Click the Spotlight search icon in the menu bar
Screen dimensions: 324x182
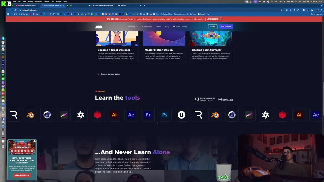pyautogui.click(x=300, y=2)
